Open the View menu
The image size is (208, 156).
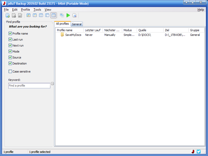[48, 10]
